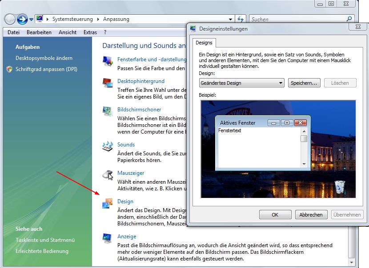This screenshot has width=369, height=268.
Task: Maximize the Anpassung main window
Action: point(331,4)
